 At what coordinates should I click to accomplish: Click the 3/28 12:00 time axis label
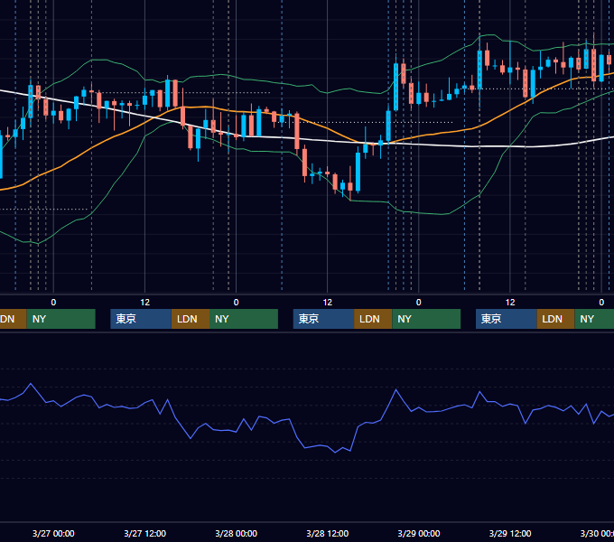(x=328, y=533)
